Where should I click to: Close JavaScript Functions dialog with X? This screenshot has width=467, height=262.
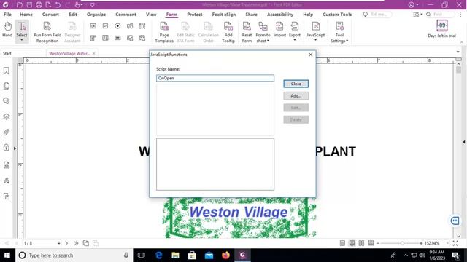(x=310, y=55)
